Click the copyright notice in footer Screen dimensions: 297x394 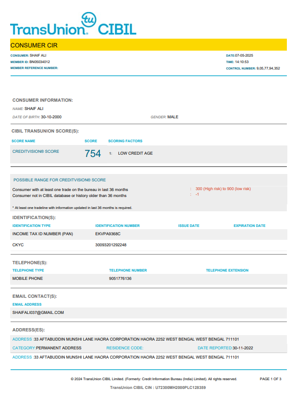[x=154, y=379]
